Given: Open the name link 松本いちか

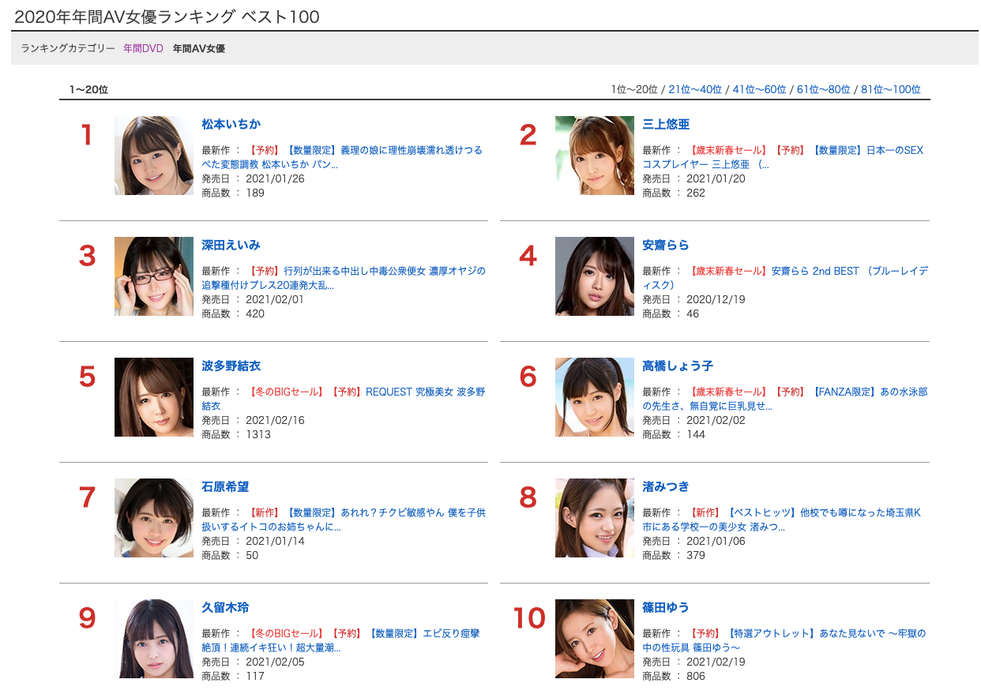Looking at the screenshot, I should point(231,124).
